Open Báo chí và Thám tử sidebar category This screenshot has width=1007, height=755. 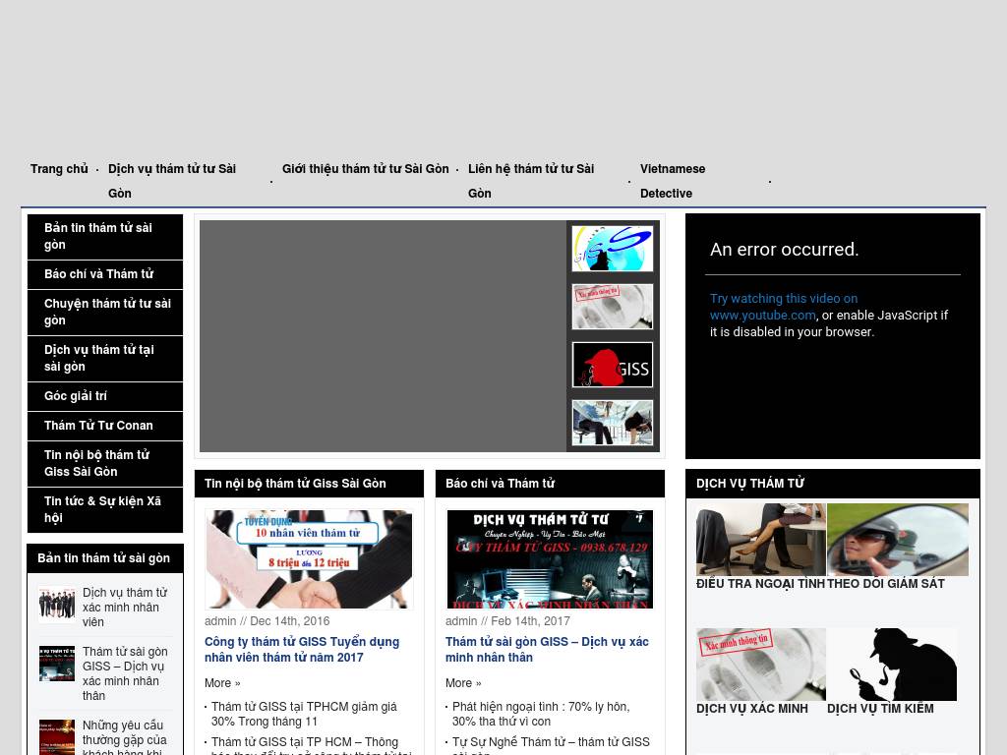point(98,274)
